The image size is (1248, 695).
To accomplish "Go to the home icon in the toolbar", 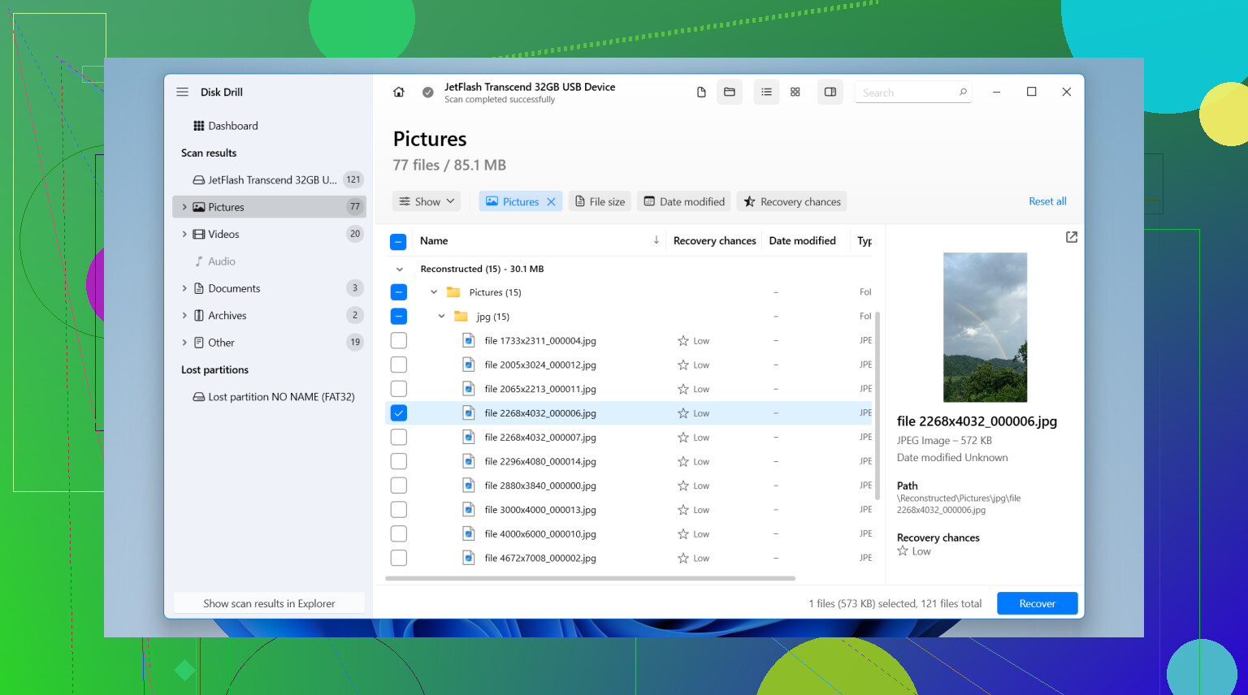I will pos(398,92).
